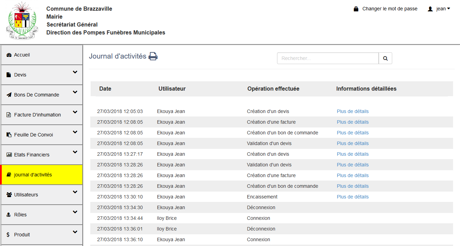Click the user silhouette icon near jean
Image resolution: width=460 pixels, height=246 pixels.
point(430,9)
